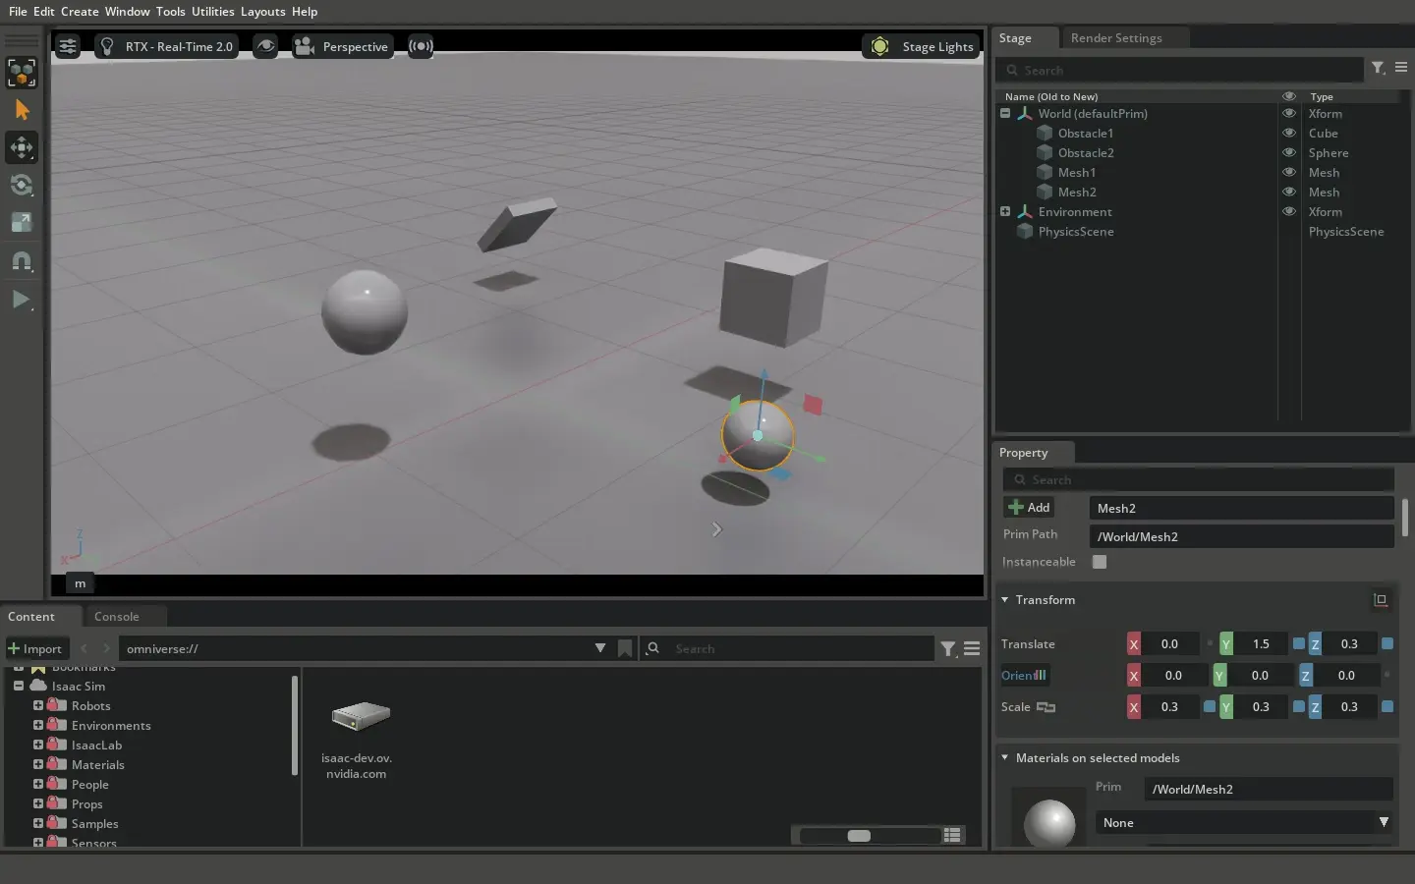Click the Import button in Content panel
Image resolution: width=1415 pixels, height=884 pixels.
point(35,648)
